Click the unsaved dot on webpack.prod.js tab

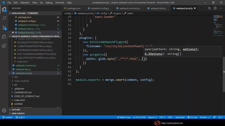tap(195, 8)
